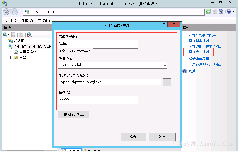Image resolution: width=238 pixels, height=152 pixels.
Task: Click the 名称 field containing php55
Action: pos(98,100)
